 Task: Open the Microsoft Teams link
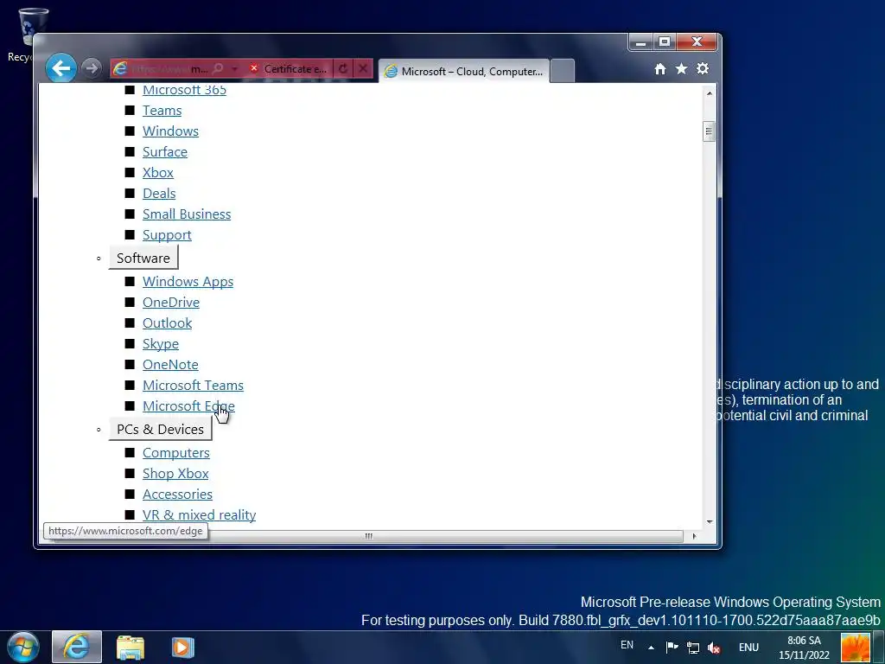(193, 386)
